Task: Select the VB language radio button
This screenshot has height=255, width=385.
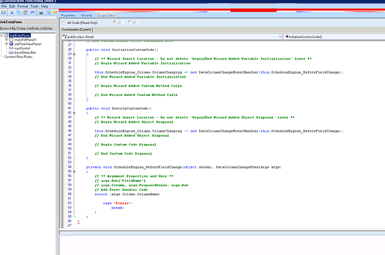Action: click(129, 22)
